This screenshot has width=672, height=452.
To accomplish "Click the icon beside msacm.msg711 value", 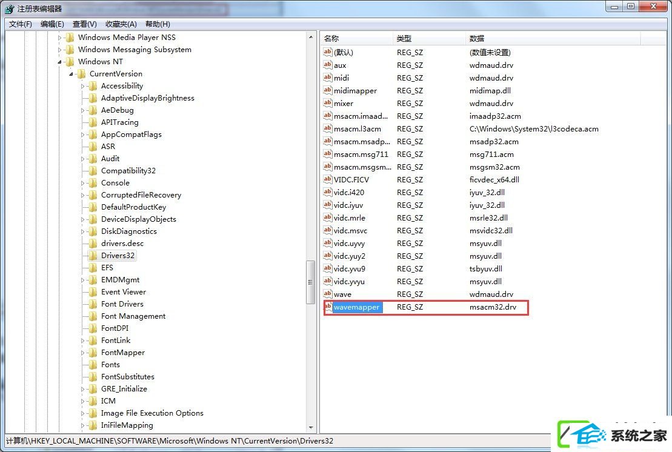I will (327, 154).
